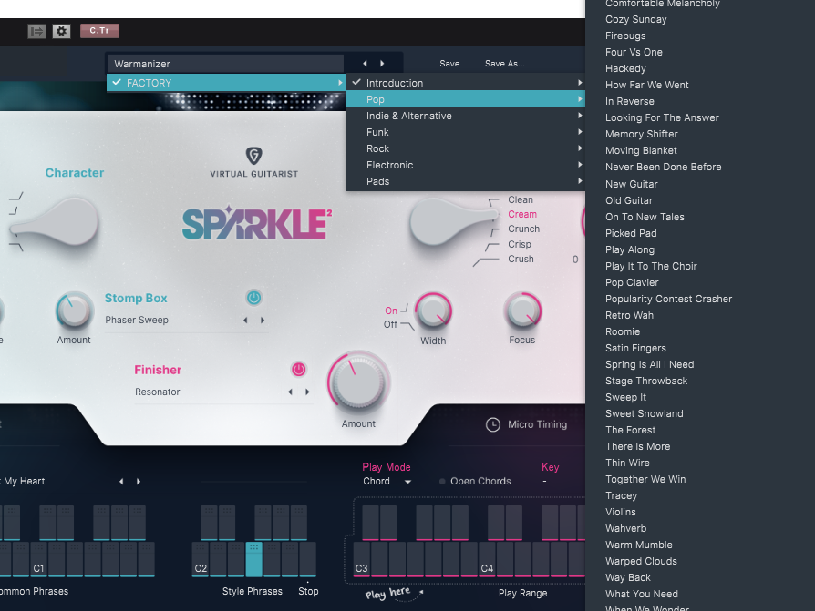Select next Finisher effect
Viewport: 815px width, 611px height.
[307, 392]
